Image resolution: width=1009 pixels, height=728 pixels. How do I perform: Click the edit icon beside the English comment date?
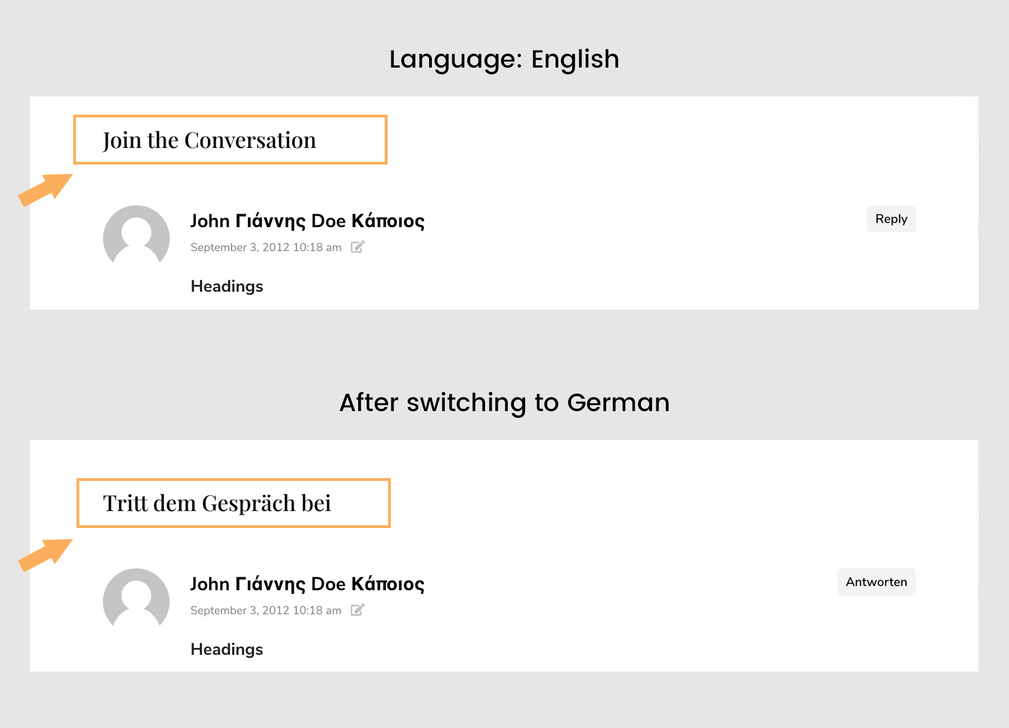pyautogui.click(x=358, y=247)
